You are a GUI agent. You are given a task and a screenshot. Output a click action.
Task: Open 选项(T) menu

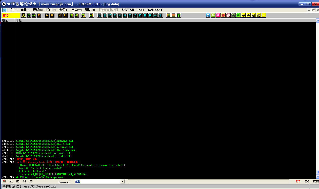click(x=63, y=10)
